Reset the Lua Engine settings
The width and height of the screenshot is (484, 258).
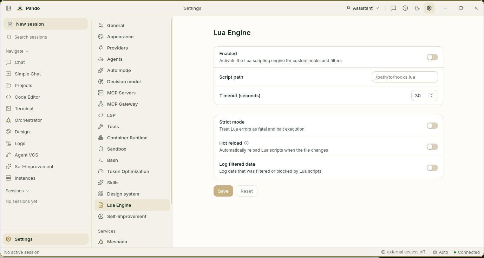pyautogui.click(x=247, y=191)
